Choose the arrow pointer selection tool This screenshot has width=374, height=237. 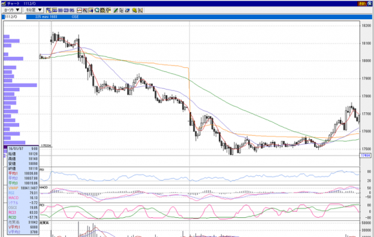click(122, 10)
